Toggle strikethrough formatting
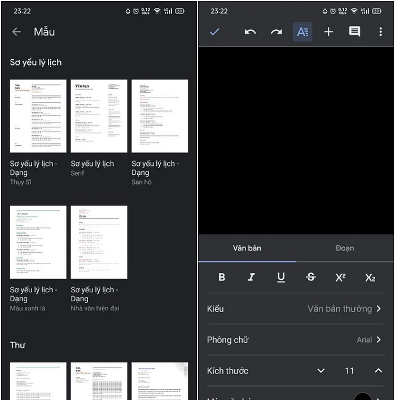395x400 pixels. [x=310, y=277]
